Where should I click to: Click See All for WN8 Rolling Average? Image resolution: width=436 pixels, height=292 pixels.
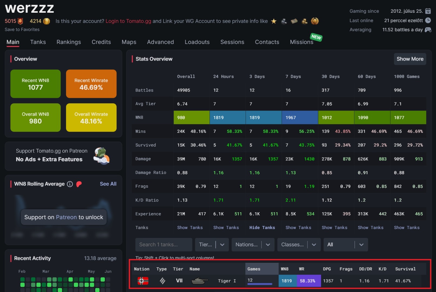(108, 184)
